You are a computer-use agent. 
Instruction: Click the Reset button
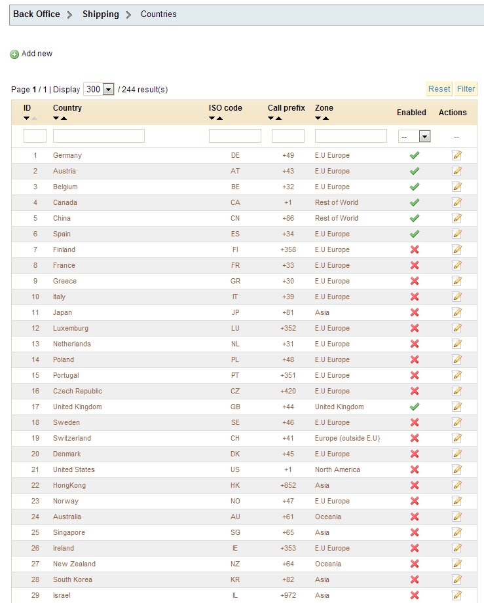[439, 89]
